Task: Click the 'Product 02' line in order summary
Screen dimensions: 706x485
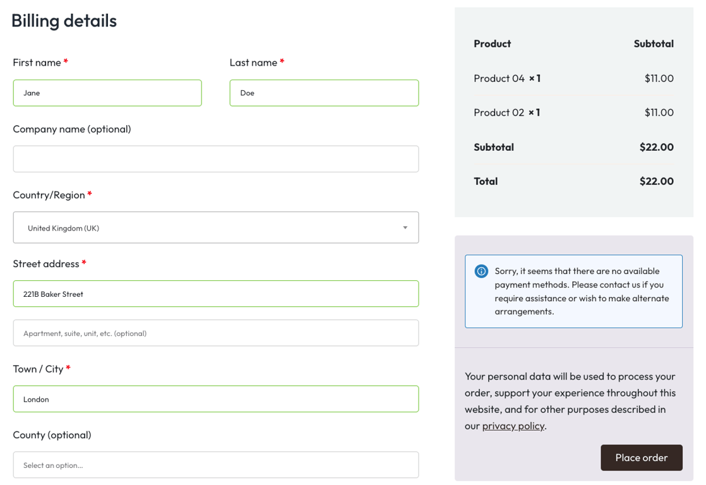Action: point(507,112)
